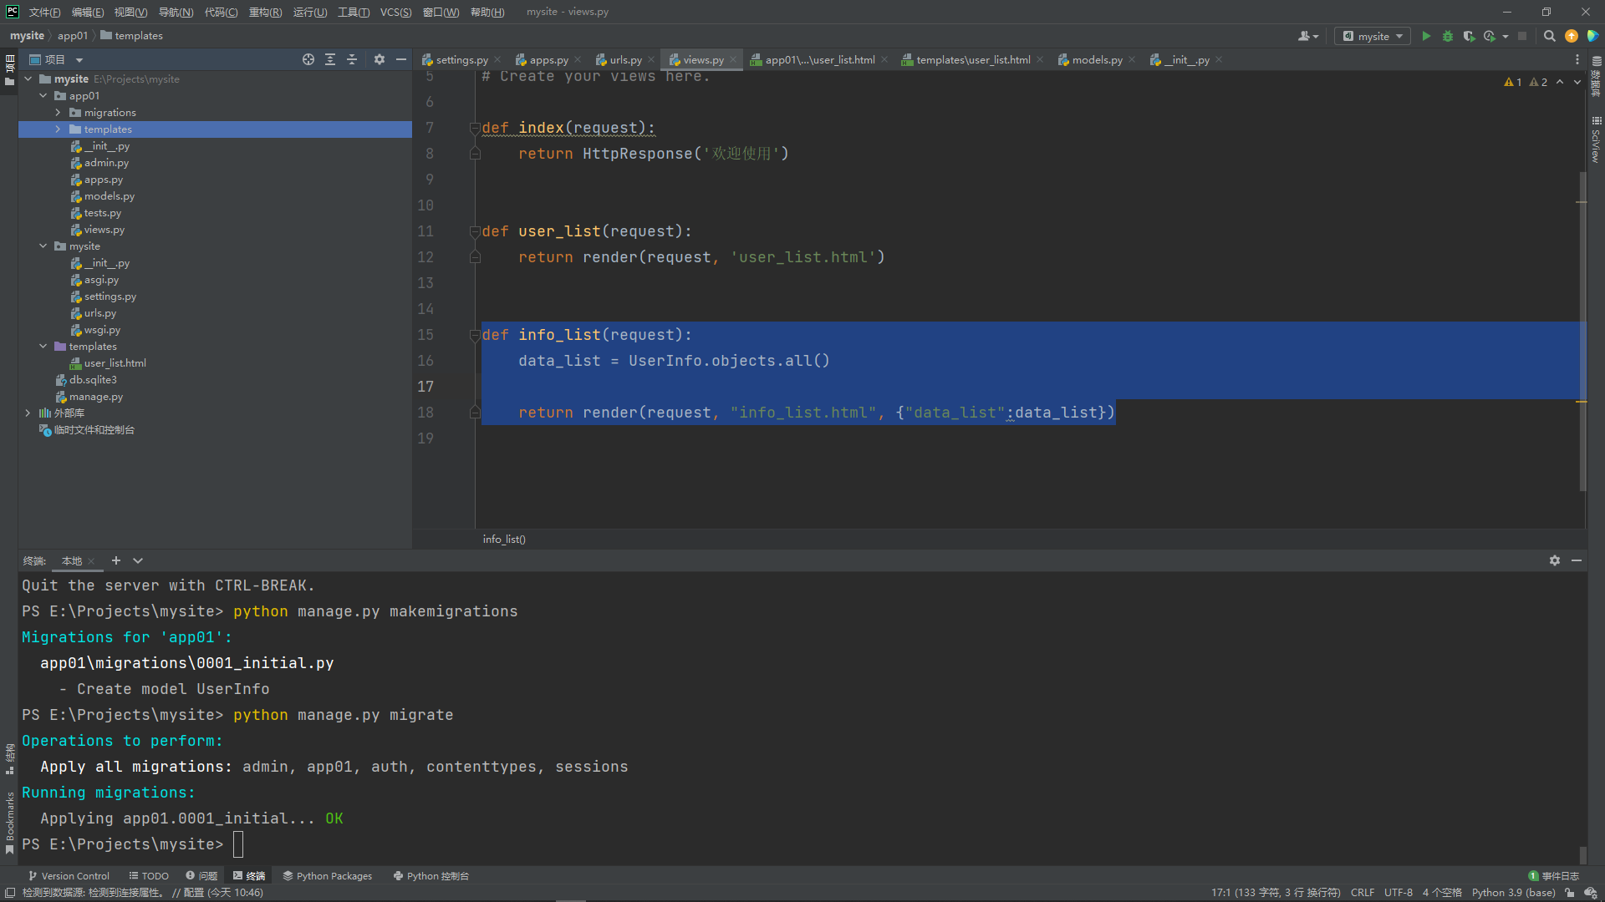Click the orange update icon
Image resolution: width=1605 pixels, height=902 pixels.
(x=1572, y=36)
